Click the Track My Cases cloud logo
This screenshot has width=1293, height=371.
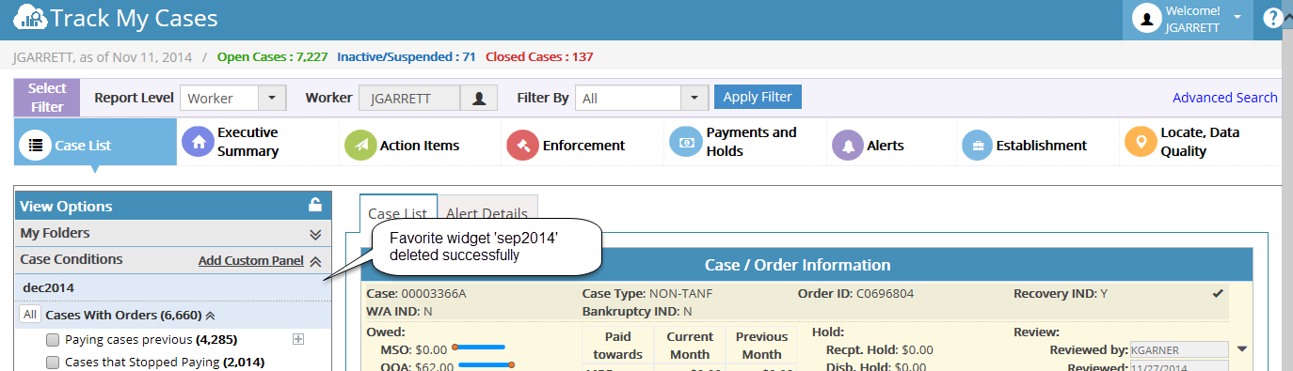pos(30,18)
